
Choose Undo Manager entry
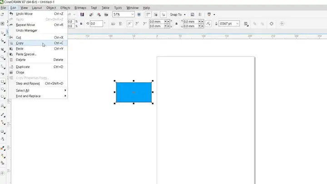tap(38, 30)
